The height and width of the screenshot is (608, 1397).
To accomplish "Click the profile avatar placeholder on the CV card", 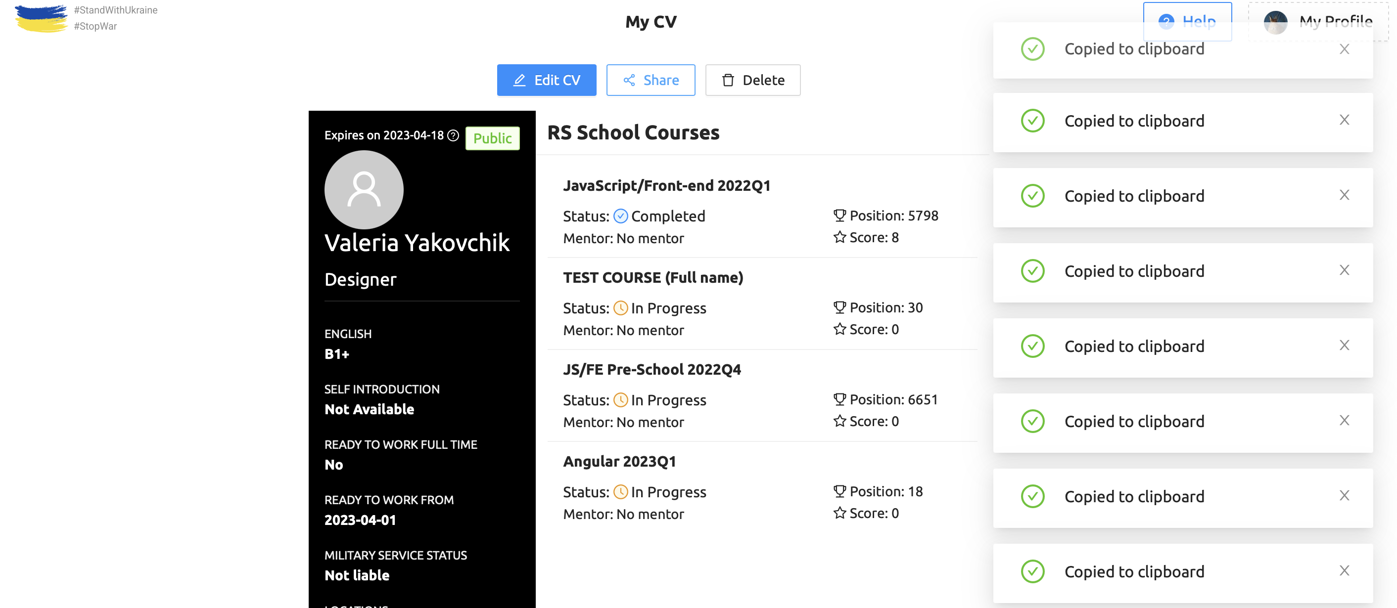I will point(364,190).
